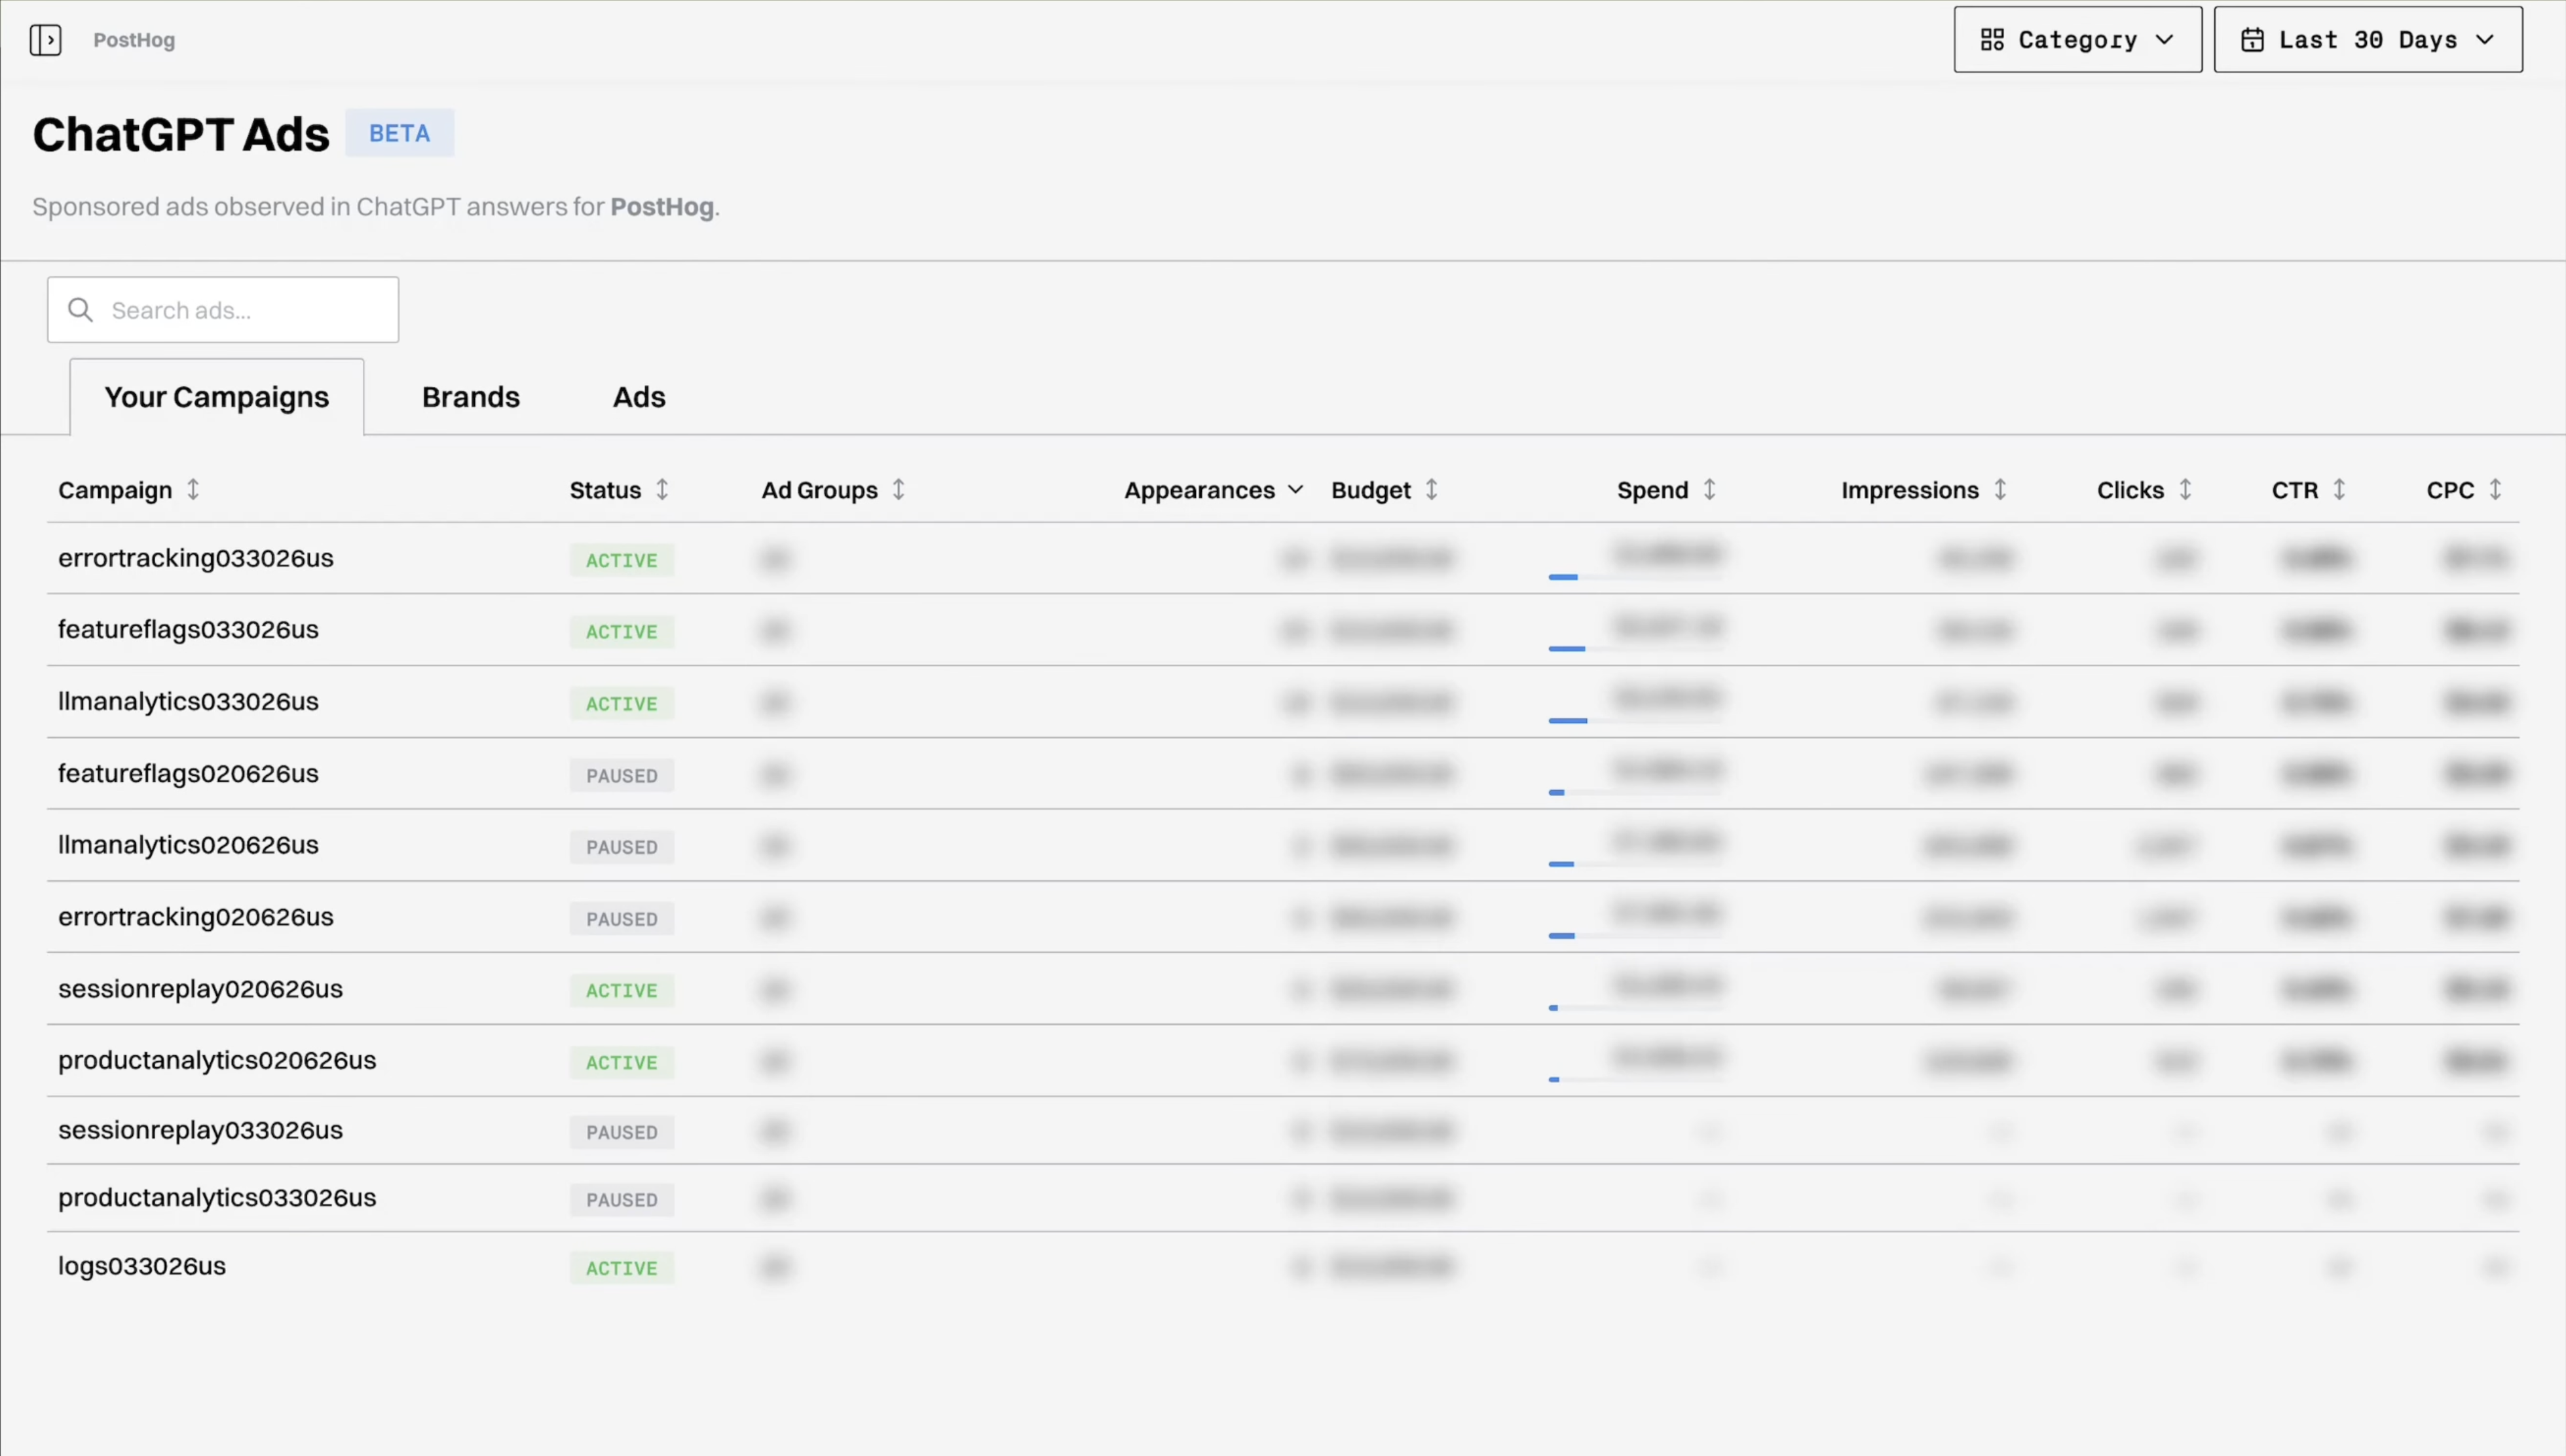Open the Last 30 Days date dropdown
The width and height of the screenshot is (2566, 1456).
2367,40
